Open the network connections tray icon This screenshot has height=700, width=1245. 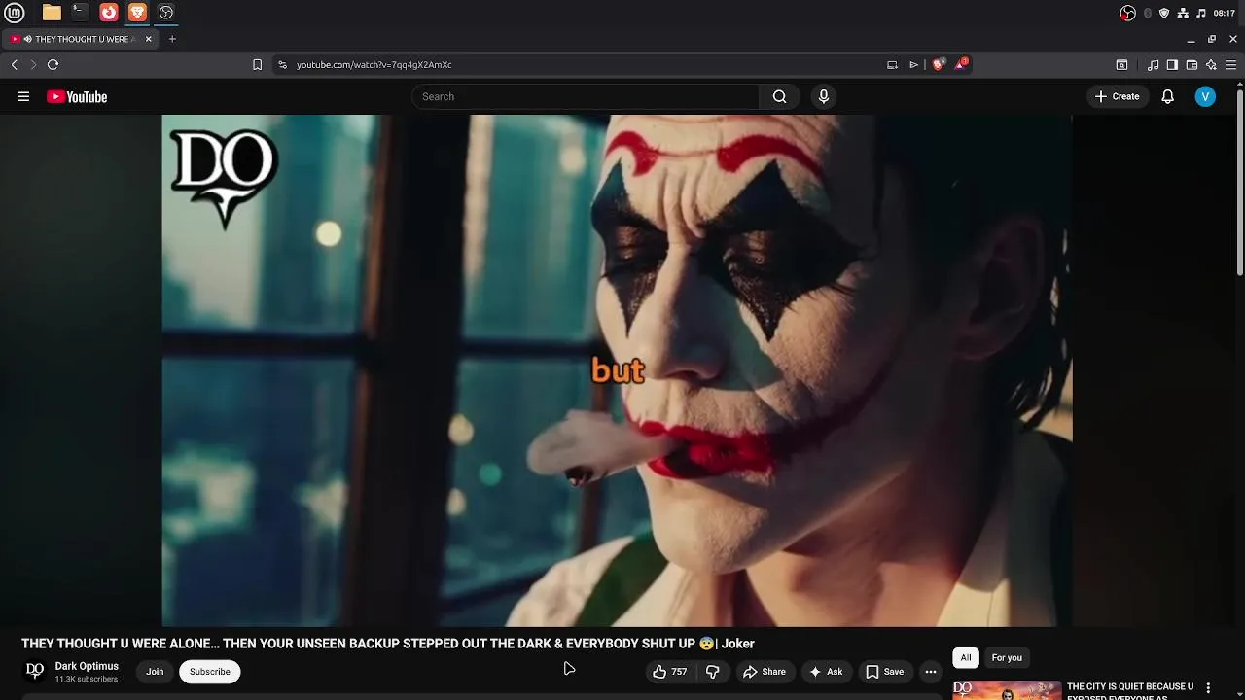tap(1183, 13)
